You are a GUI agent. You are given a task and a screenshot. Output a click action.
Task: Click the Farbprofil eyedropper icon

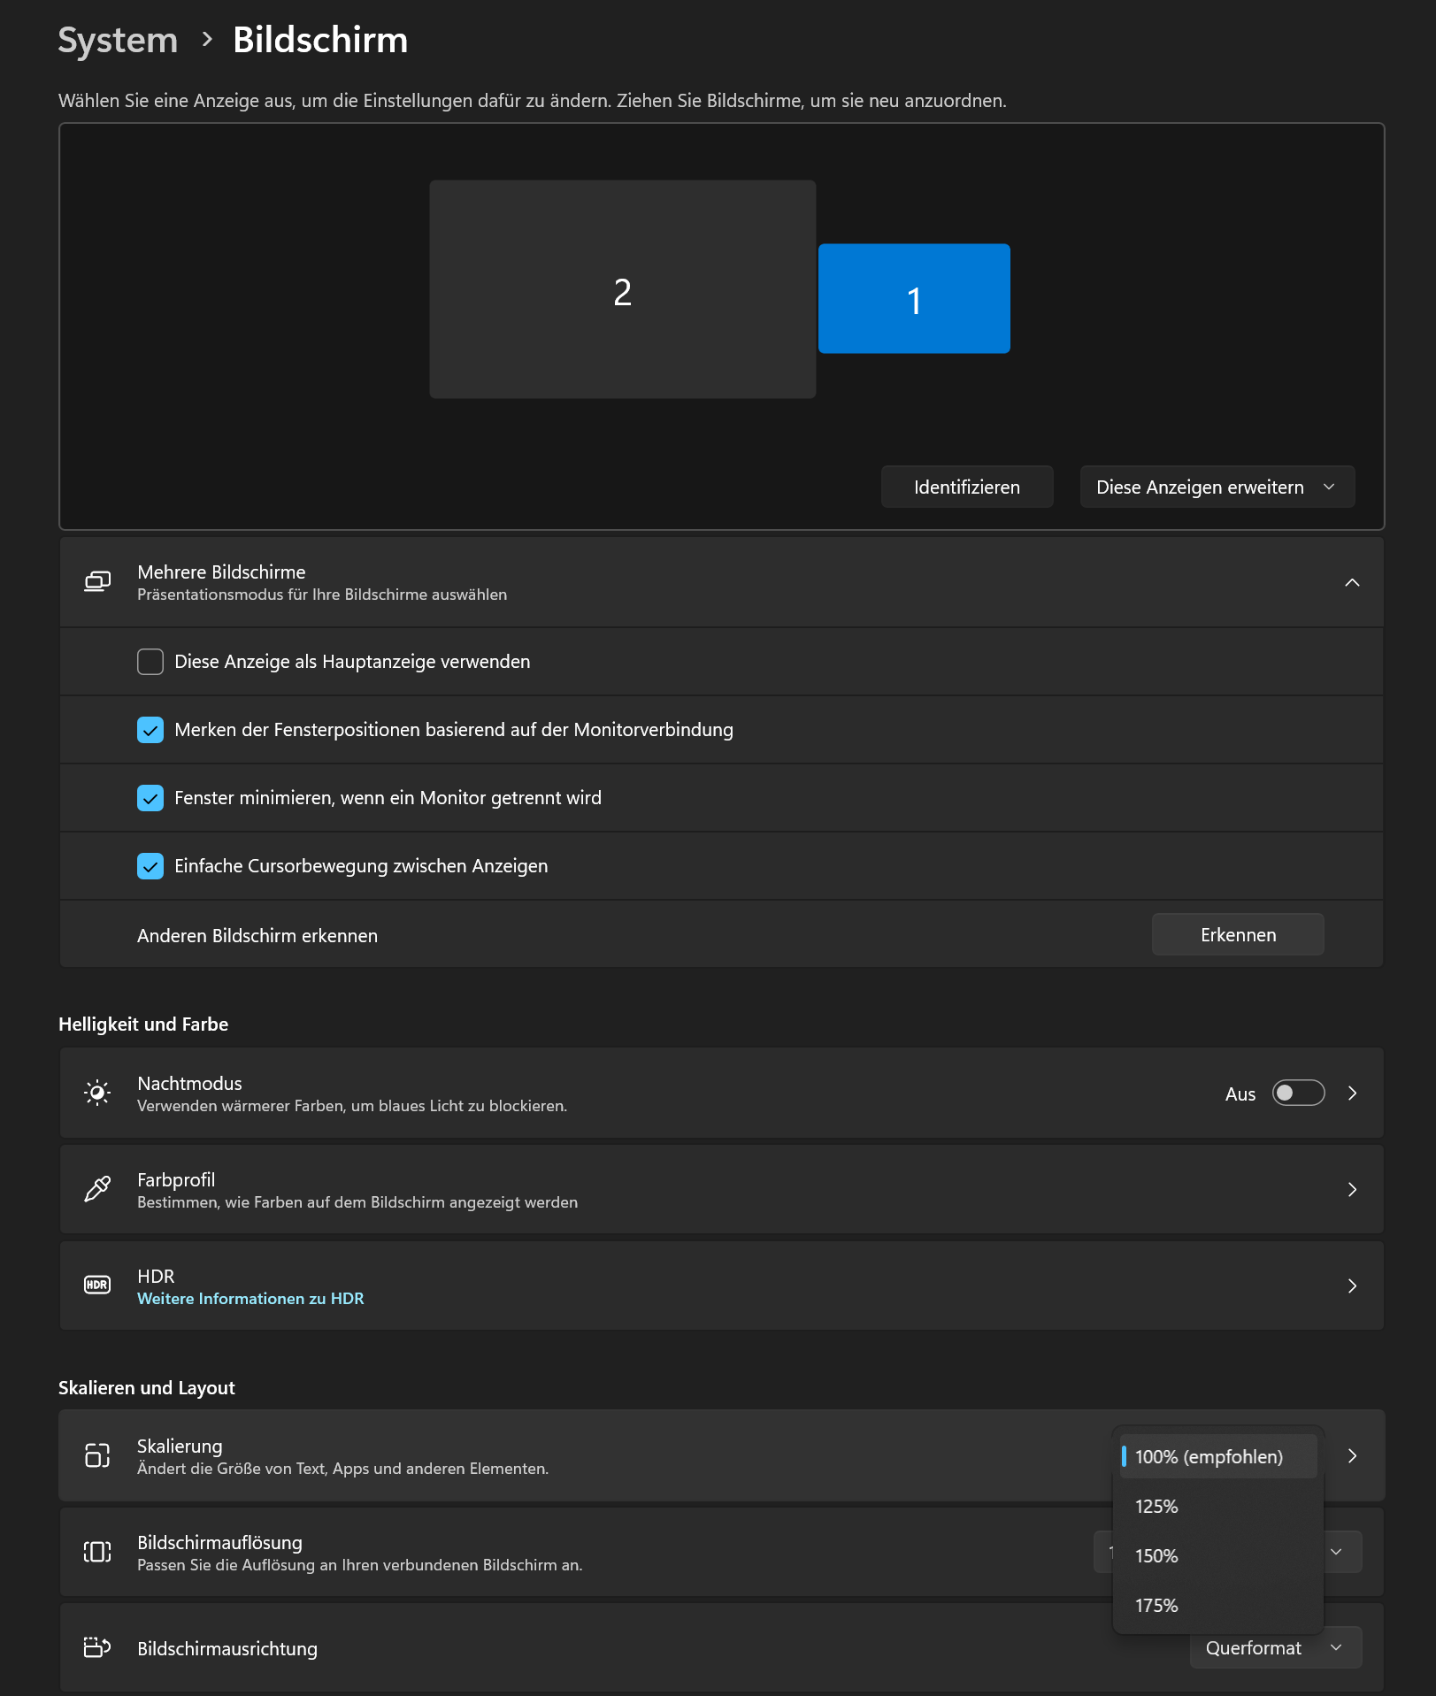click(x=96, y=1189)
